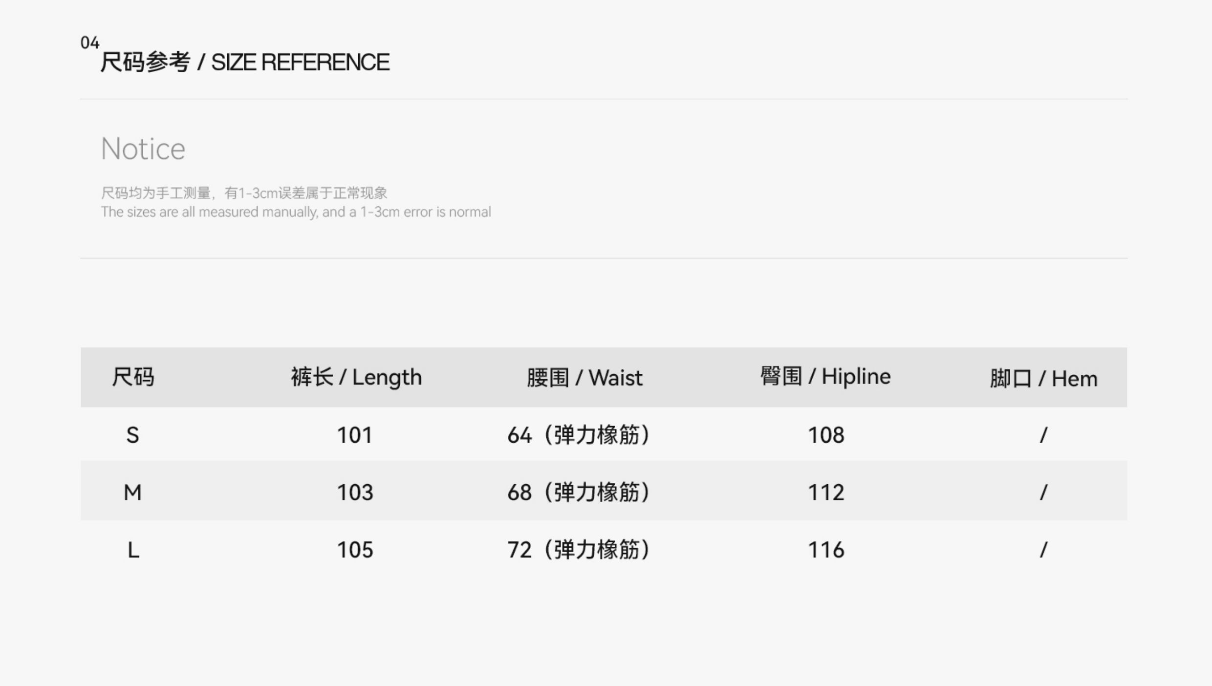This screenshot has width=1212, height=686.
Task: Click the hipline value 112
Action: 826,492
